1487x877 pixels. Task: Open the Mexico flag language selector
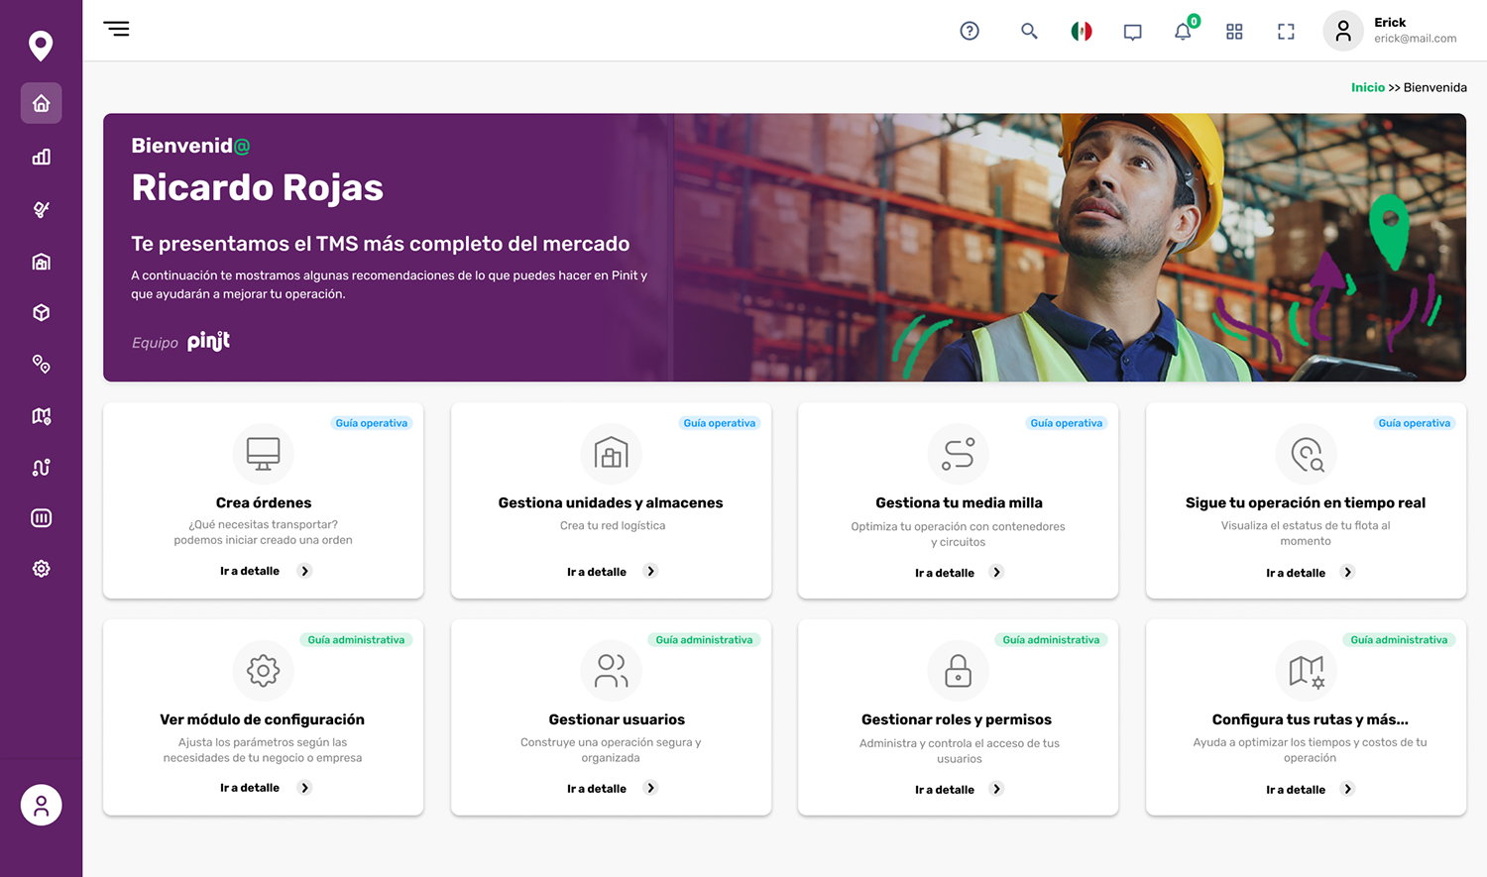coord(1082,32)
